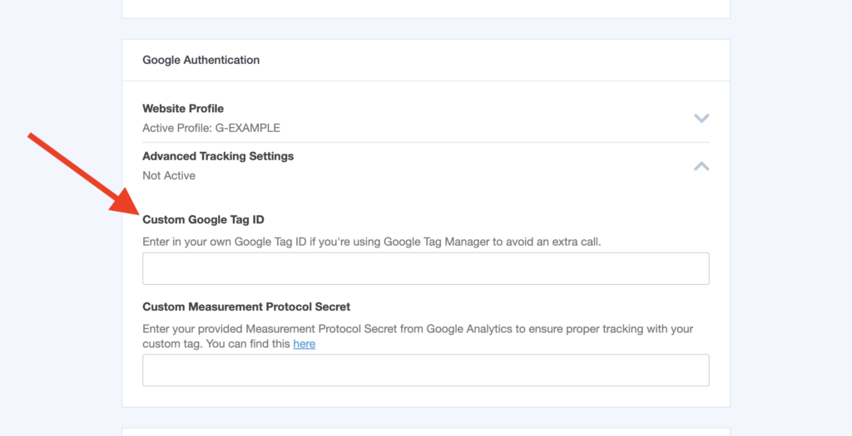Click the Custom Google Tag ID label
This screenshot has height=436, width=852.
point(203,220)
